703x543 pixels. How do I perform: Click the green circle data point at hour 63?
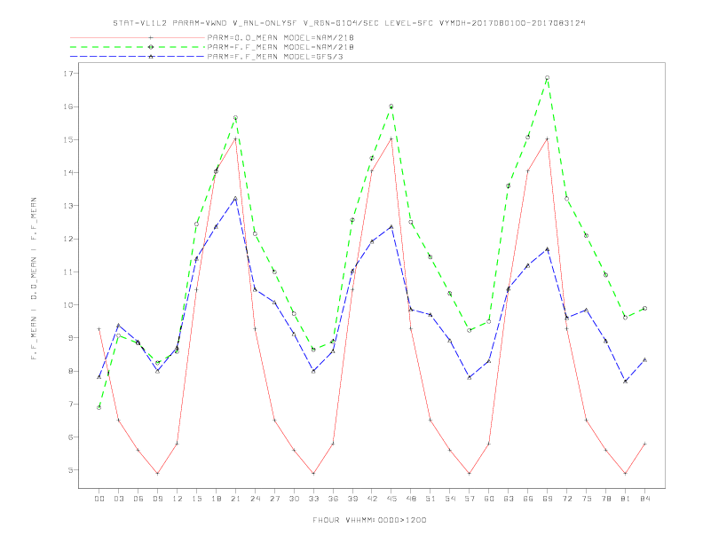[508, 186]
